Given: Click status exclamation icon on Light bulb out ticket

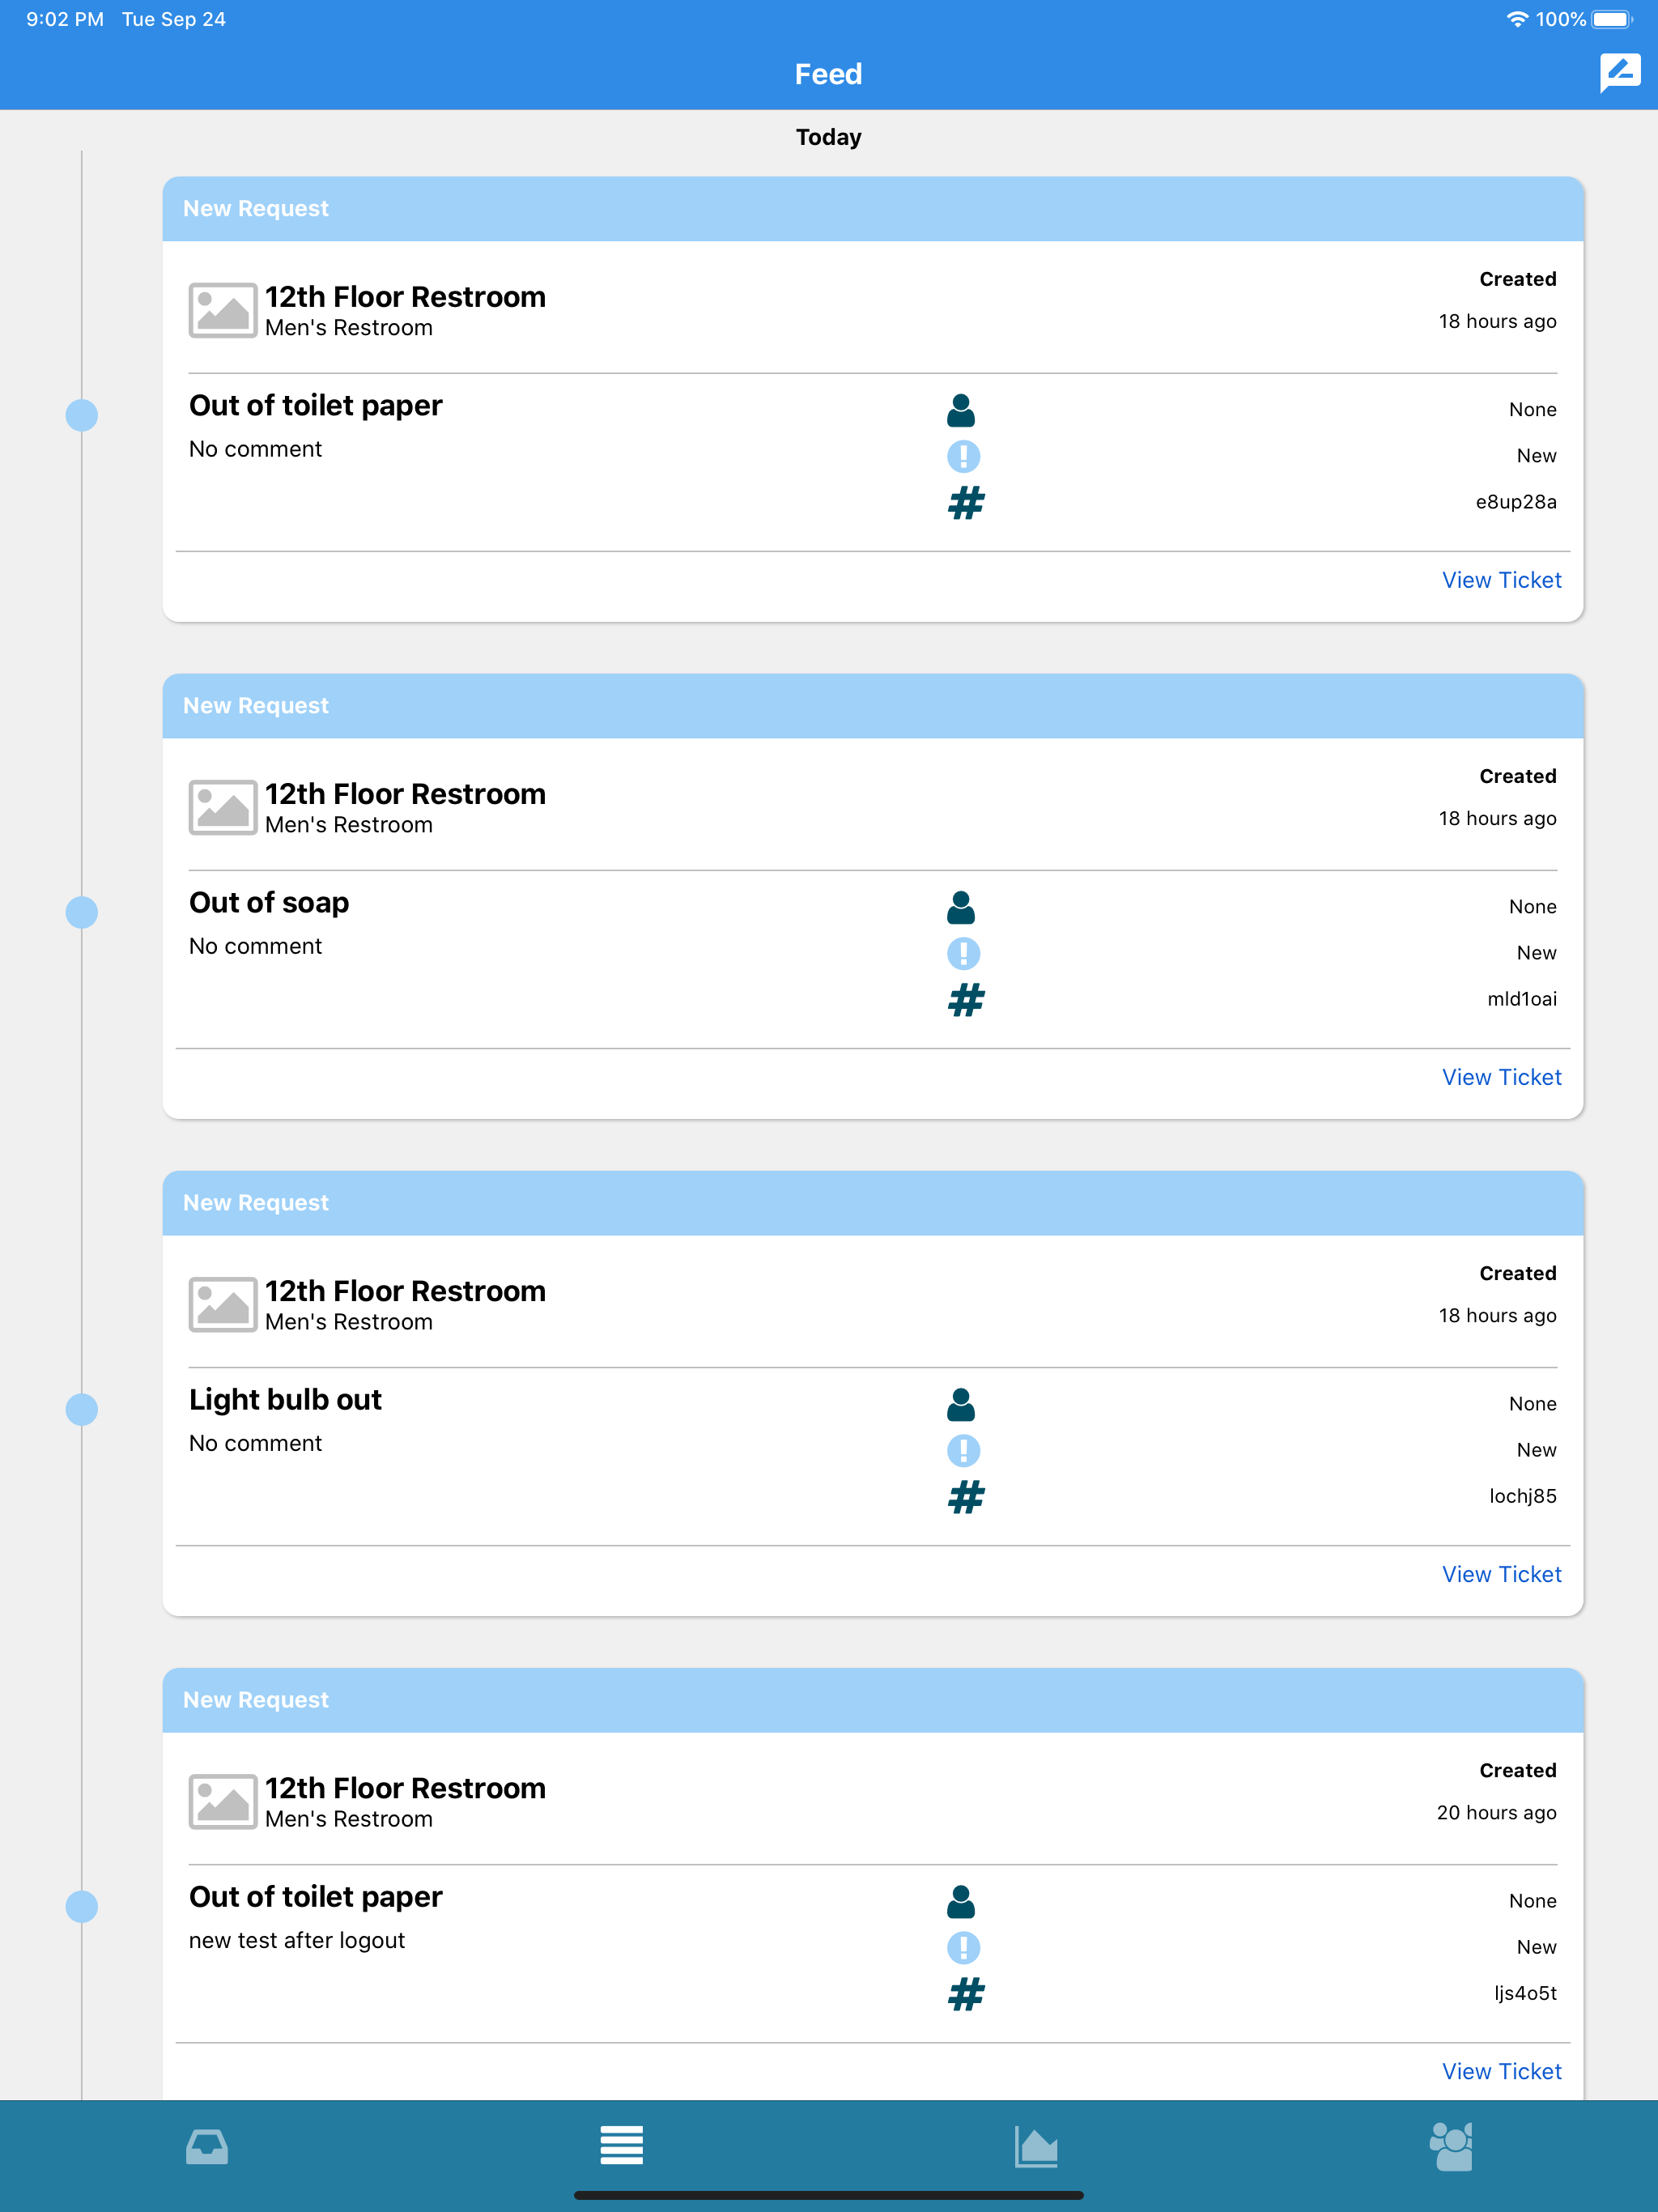Looking at the screenshot, I should tap(963, 1450).
